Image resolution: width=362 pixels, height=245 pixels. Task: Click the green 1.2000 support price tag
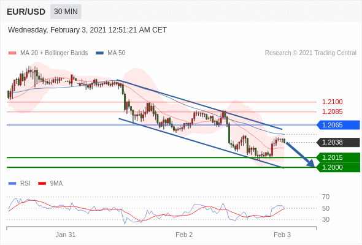pos(338,167)
